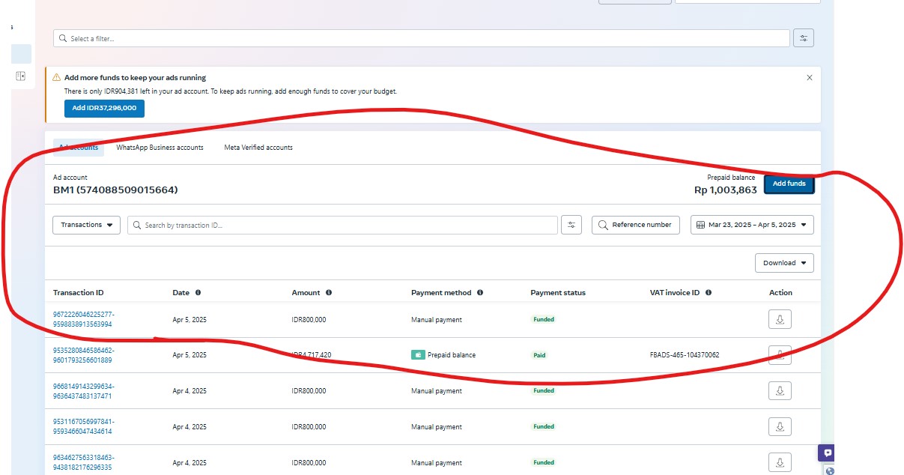Download receipt for first Apr 5 transaction
904x475 pixels.
(780, 319)
